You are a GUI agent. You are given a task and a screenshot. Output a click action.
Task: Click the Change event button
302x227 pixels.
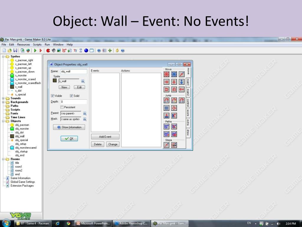coord(113,144)
